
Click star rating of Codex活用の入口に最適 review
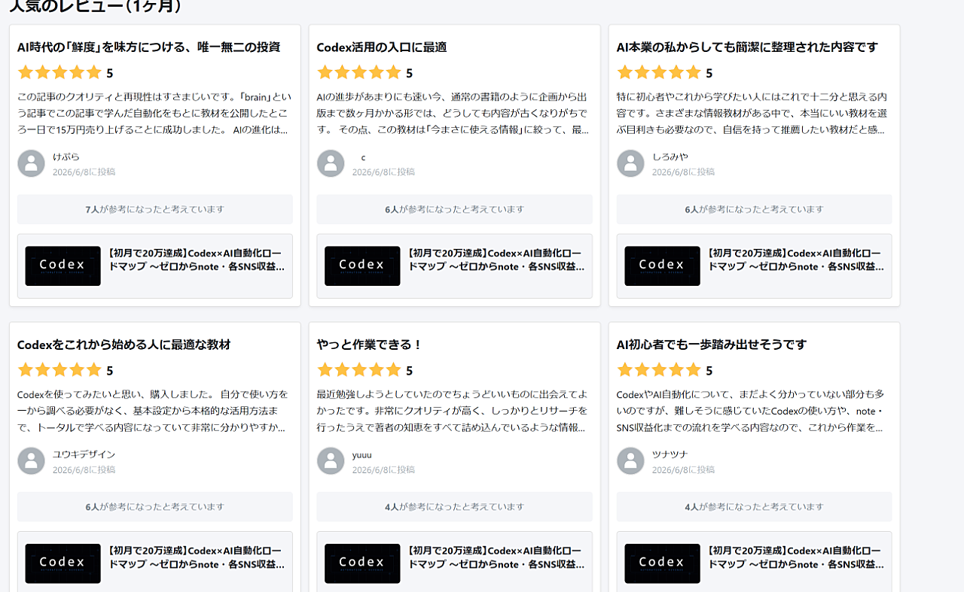click(x=359, y=72)
